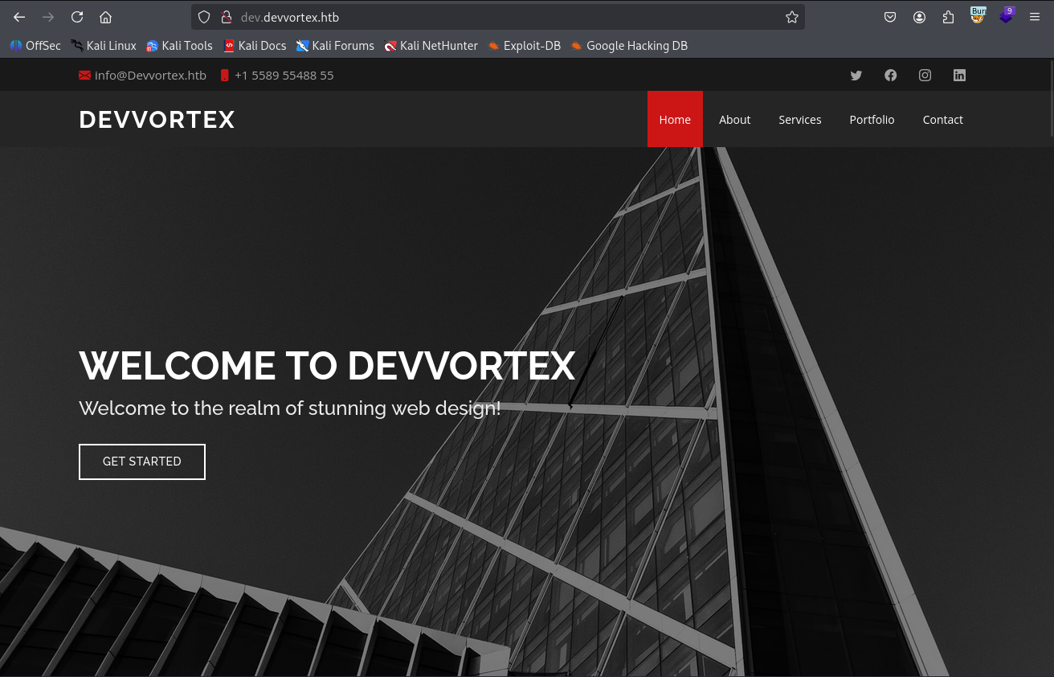Select the Home navigation item
Image resolution: width=1054 pixels, height=677 pixels.
675,119
